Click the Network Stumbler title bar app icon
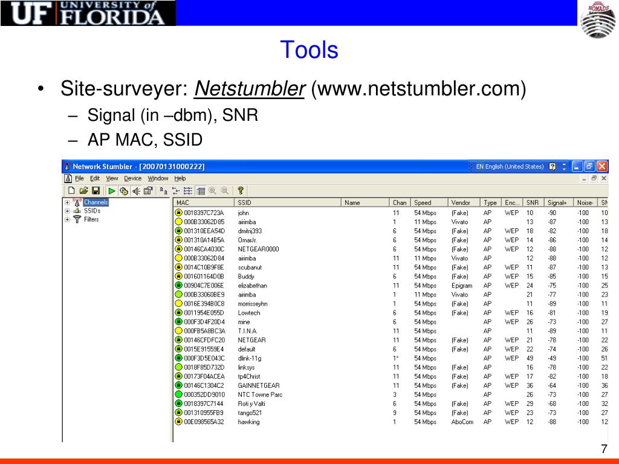This screenshot has width=619, height=464. [x=67, y=166]
